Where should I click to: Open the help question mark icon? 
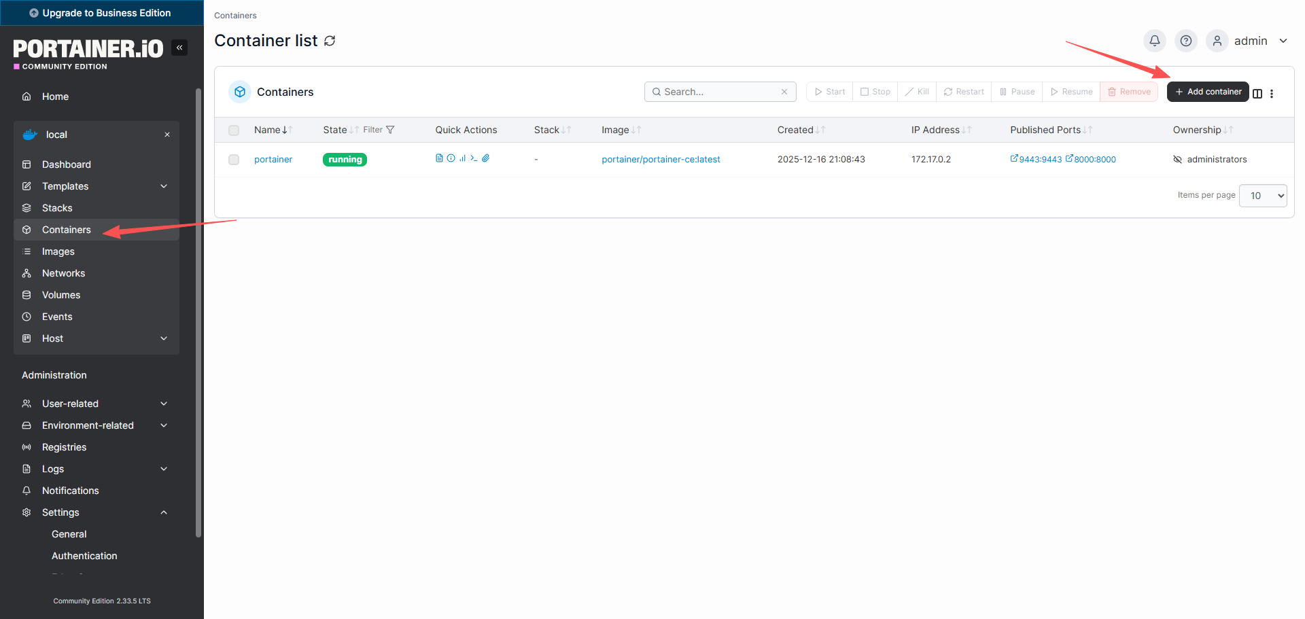point(1185,41)
